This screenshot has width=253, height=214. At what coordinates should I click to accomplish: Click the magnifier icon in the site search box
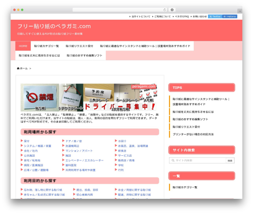point(173,160)
